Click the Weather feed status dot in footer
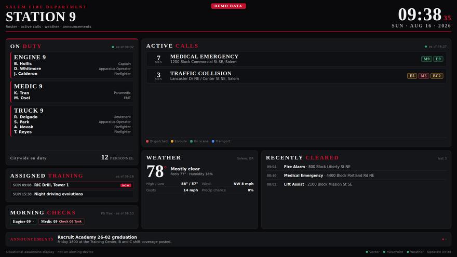The width and height of the screenshot is (457, 257). coord(408,252)
